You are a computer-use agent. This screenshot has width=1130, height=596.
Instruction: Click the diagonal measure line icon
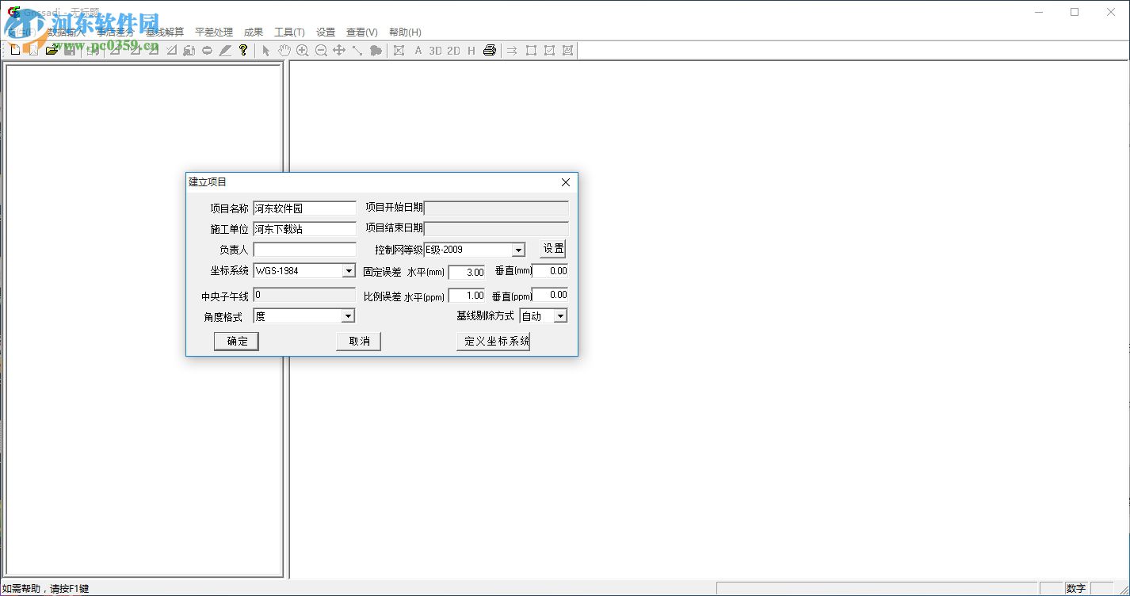(357, 50)
